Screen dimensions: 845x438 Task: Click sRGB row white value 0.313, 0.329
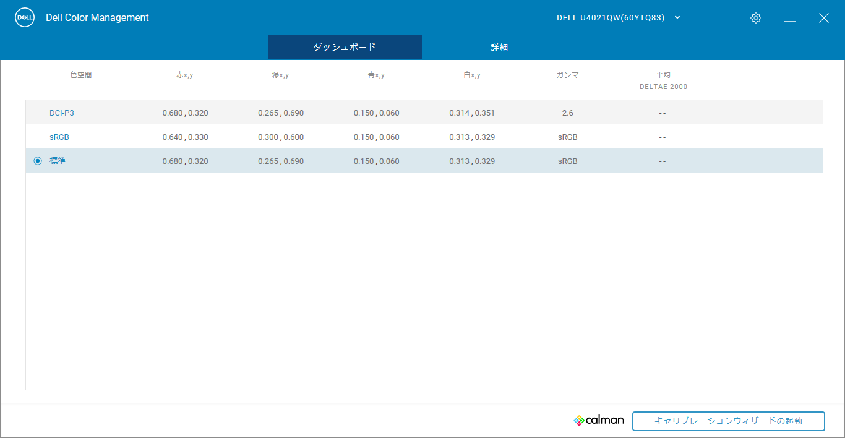472,137
